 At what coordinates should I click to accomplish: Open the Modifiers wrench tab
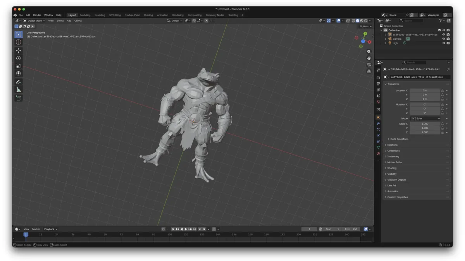tap(378, 123)
